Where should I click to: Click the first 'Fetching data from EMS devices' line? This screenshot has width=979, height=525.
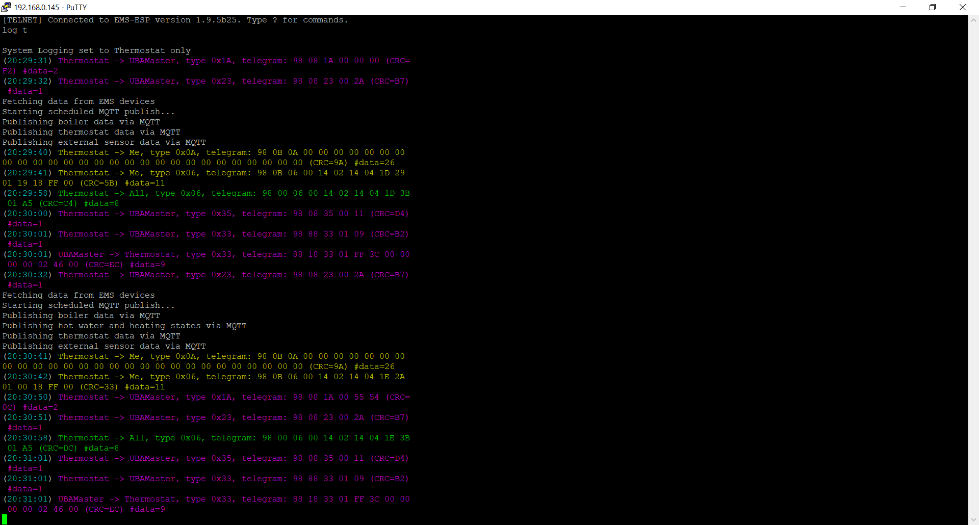[x=79, y=101]
